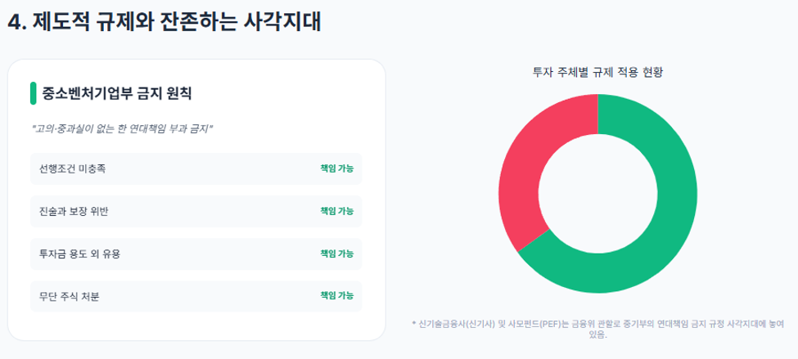The height and width of the screenshot is (359, 798).
Task: Click the 중소벤처기업부 금지 원칙 heading
Action: [x=116, y=94]
